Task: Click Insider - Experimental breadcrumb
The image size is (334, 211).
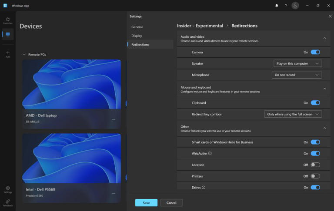Action: pyautogui.click(x=200, y=26)
